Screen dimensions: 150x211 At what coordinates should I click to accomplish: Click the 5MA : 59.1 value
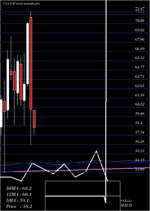coord(17,200)
